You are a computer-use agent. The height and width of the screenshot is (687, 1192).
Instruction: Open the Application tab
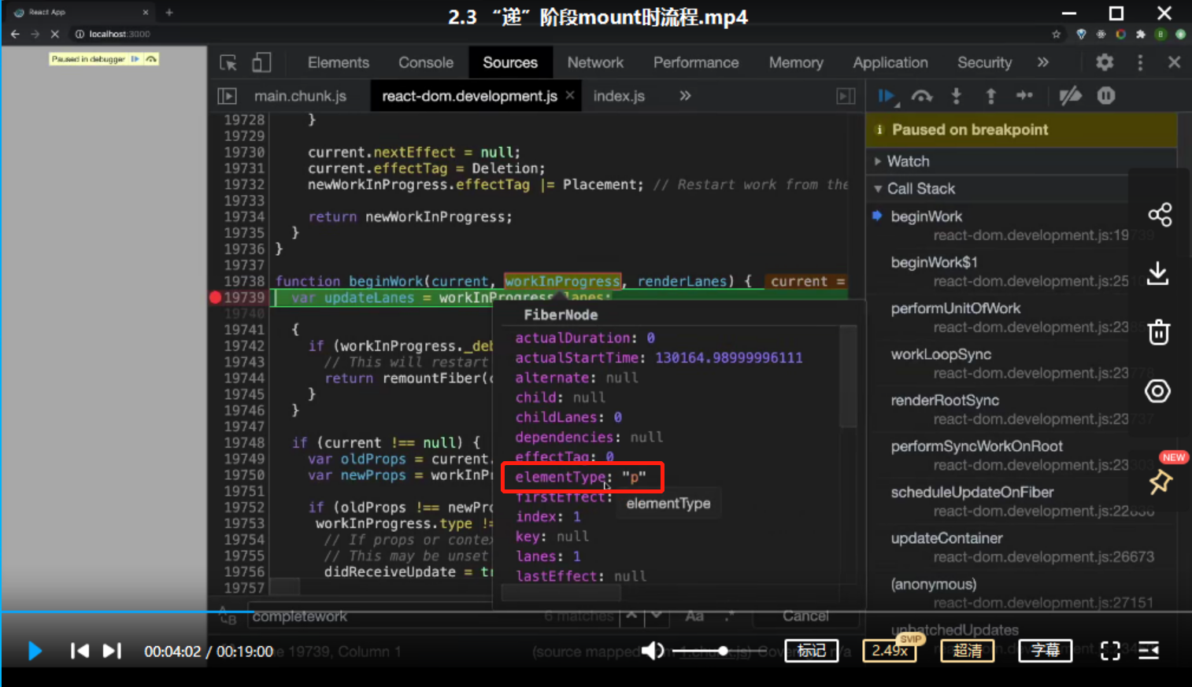tap(890, 63)
